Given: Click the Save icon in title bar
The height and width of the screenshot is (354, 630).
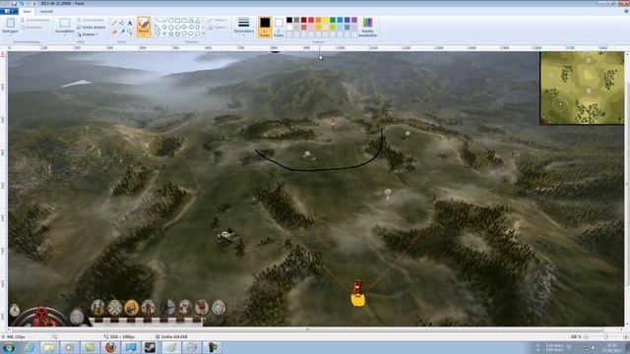Looking at the screenshot, I should click(14, 3).
